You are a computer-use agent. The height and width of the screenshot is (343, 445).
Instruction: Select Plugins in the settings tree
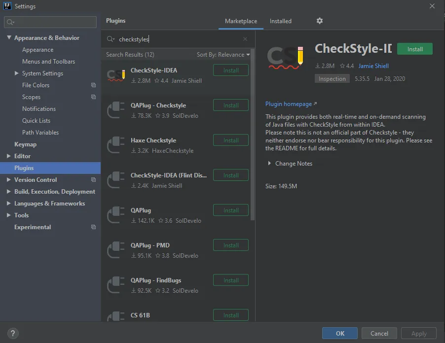point(50,168)
